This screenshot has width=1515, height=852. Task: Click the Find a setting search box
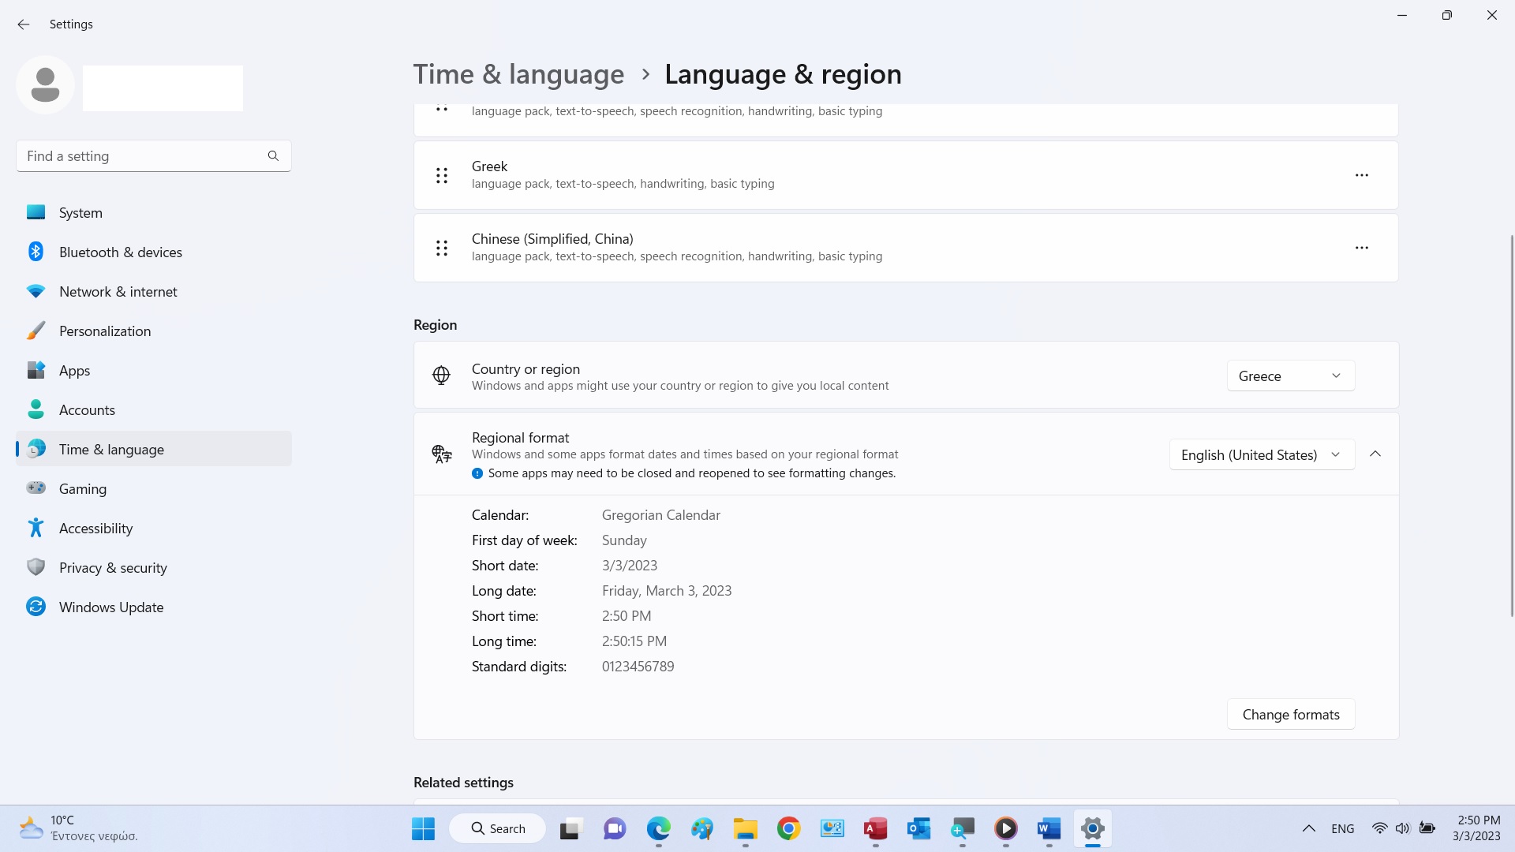[142, 156]
